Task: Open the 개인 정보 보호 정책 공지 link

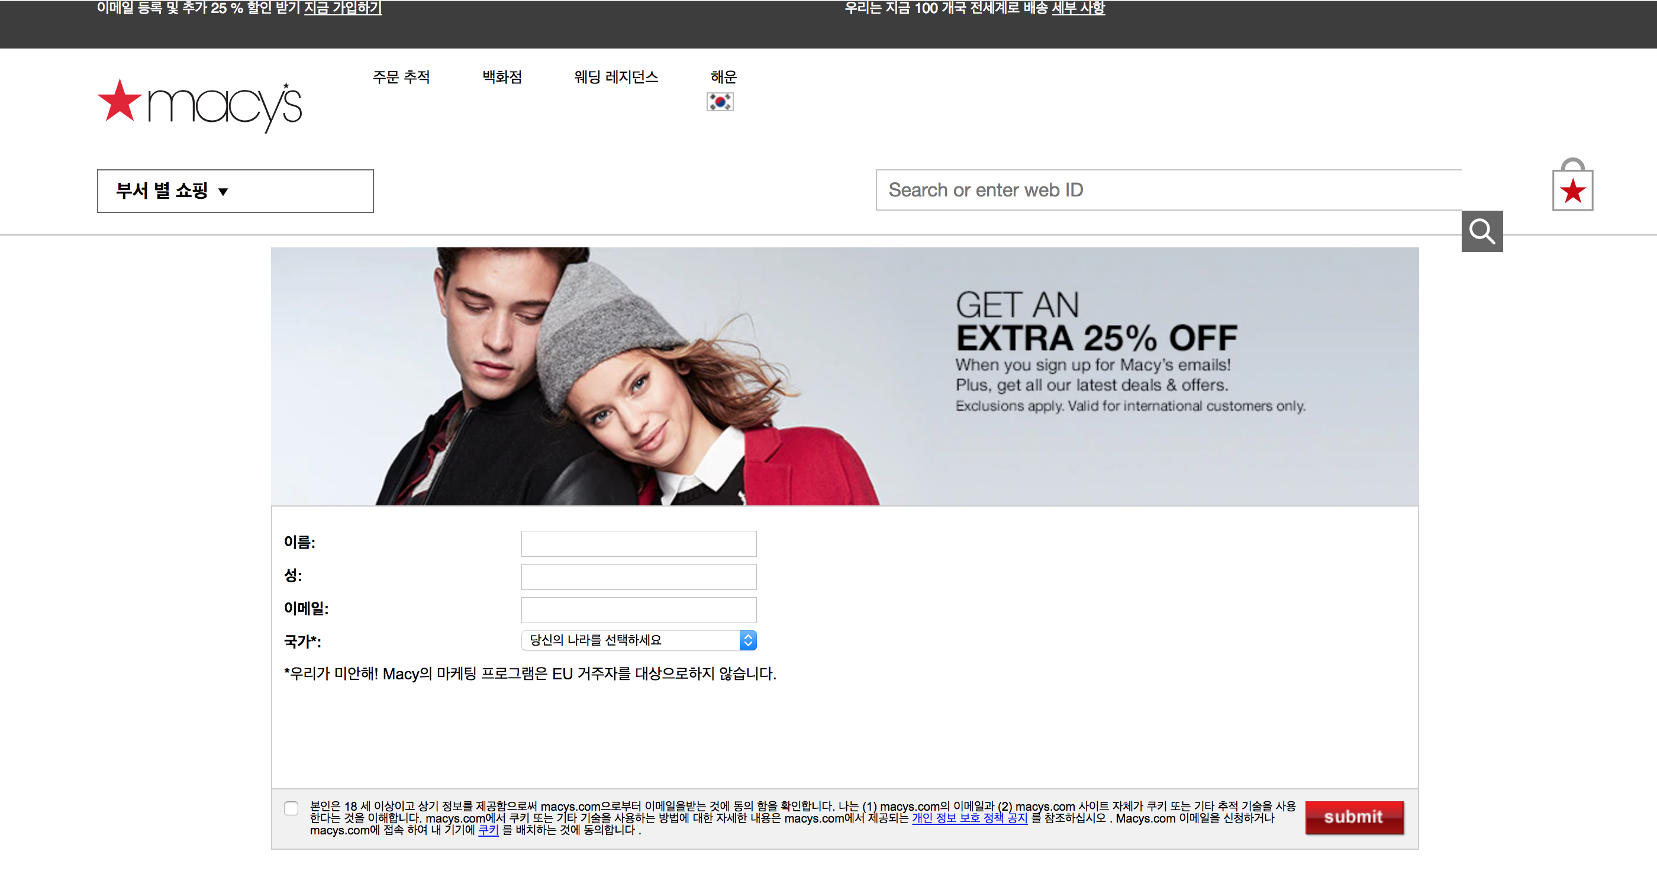Action: pos(969,818)
